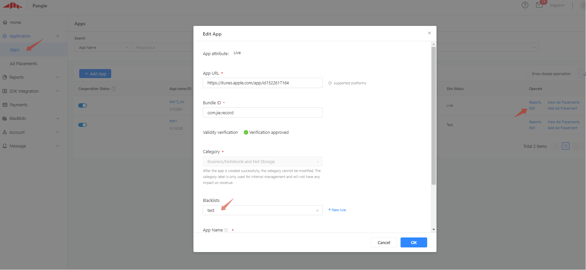Click the New rule link

pyautogui.click(x=337, y=210)
